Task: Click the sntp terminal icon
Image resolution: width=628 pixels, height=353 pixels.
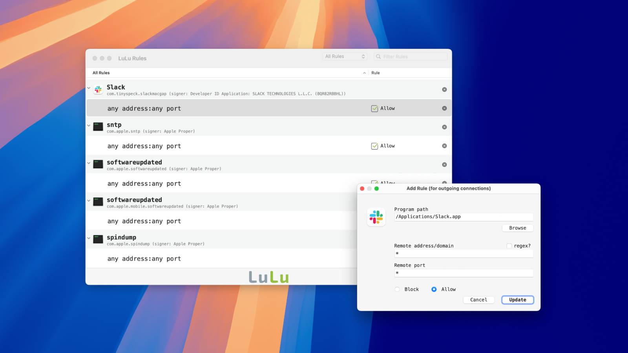Action: click(98, 127)
